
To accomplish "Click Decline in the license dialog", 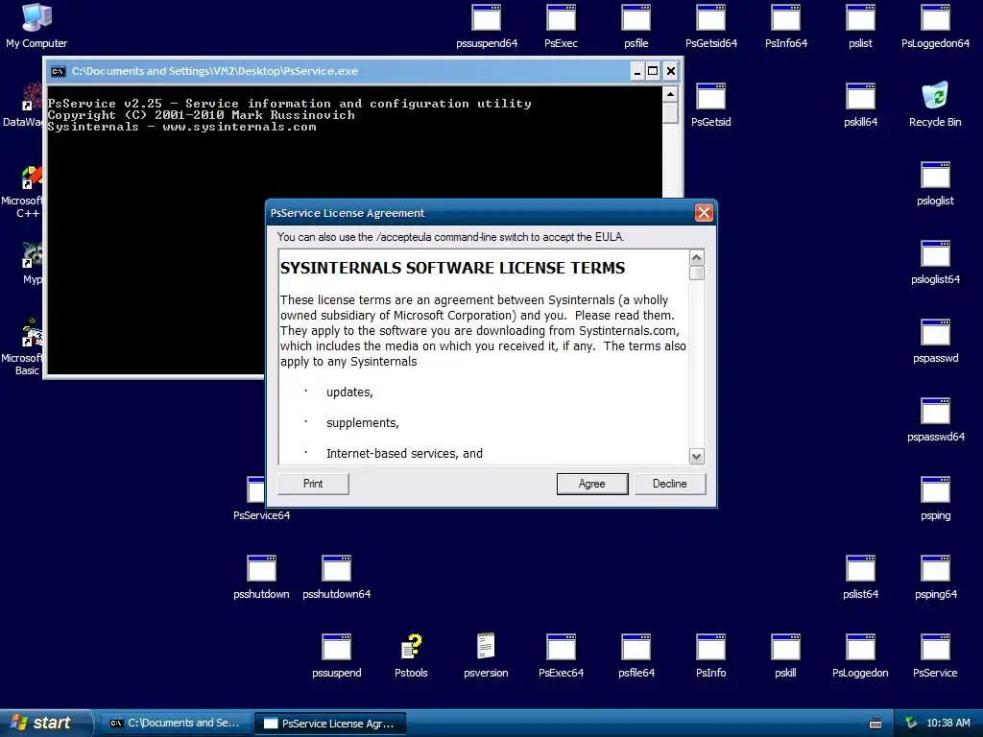I will 669,484.
